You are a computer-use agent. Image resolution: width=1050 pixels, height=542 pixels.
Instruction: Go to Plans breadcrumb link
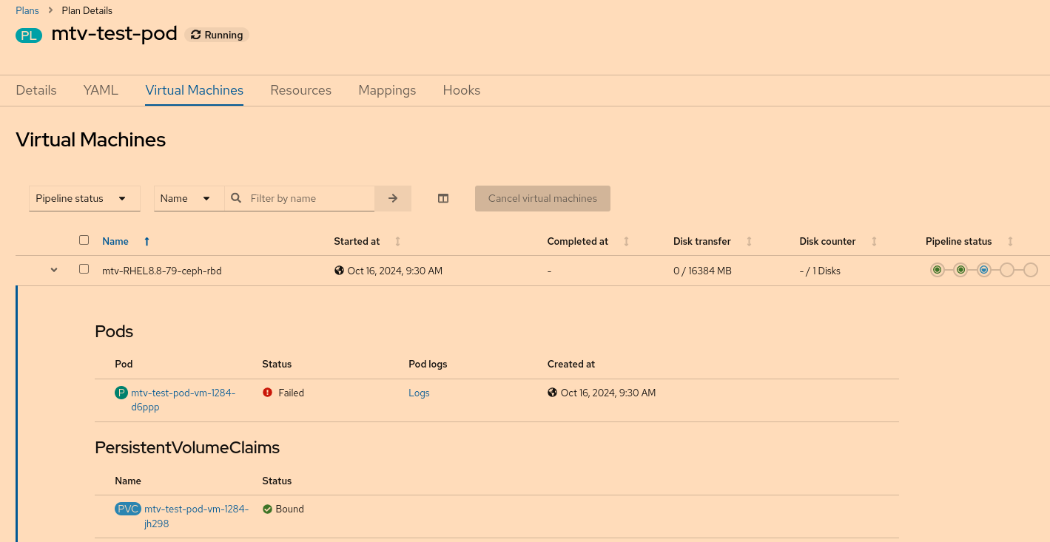coord(27,10)
